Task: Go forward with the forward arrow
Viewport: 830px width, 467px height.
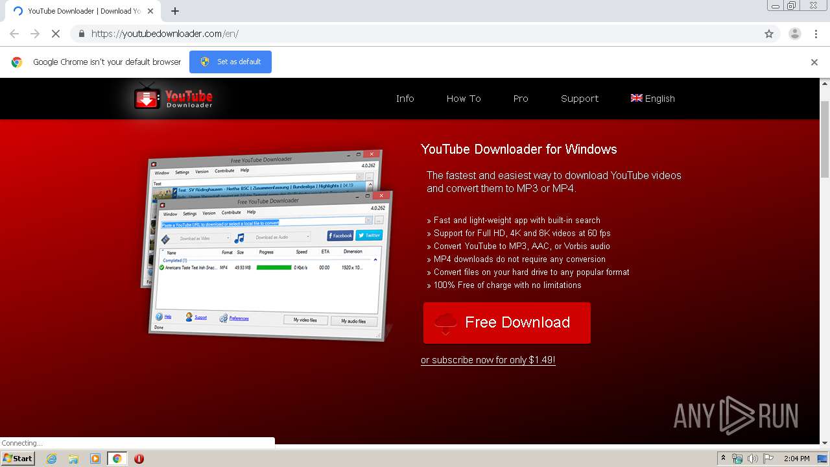Action: point(35,34)
